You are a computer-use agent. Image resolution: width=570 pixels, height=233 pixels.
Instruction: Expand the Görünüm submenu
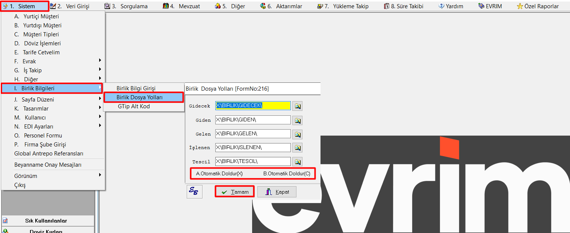coord(53,176)
